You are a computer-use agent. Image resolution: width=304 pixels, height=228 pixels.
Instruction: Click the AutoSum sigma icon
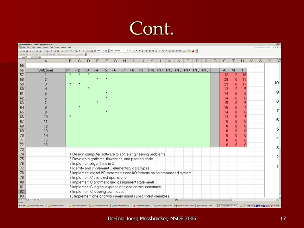point(79,51)
